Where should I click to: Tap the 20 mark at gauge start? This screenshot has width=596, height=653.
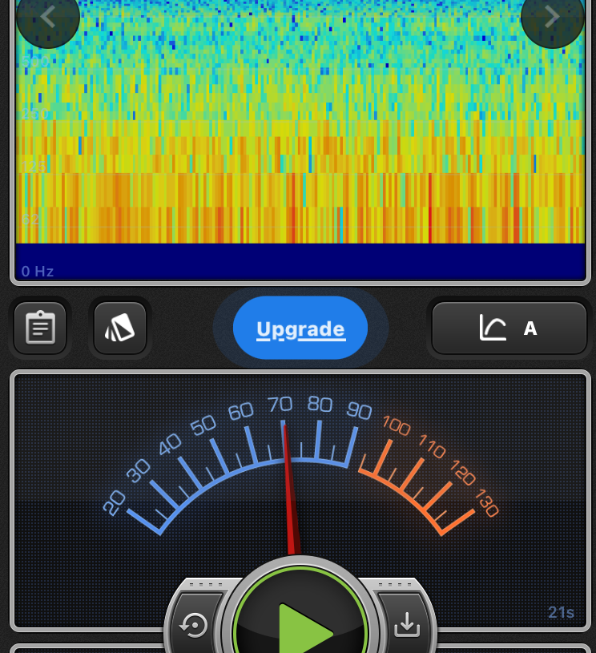click(x=115, y=502)
